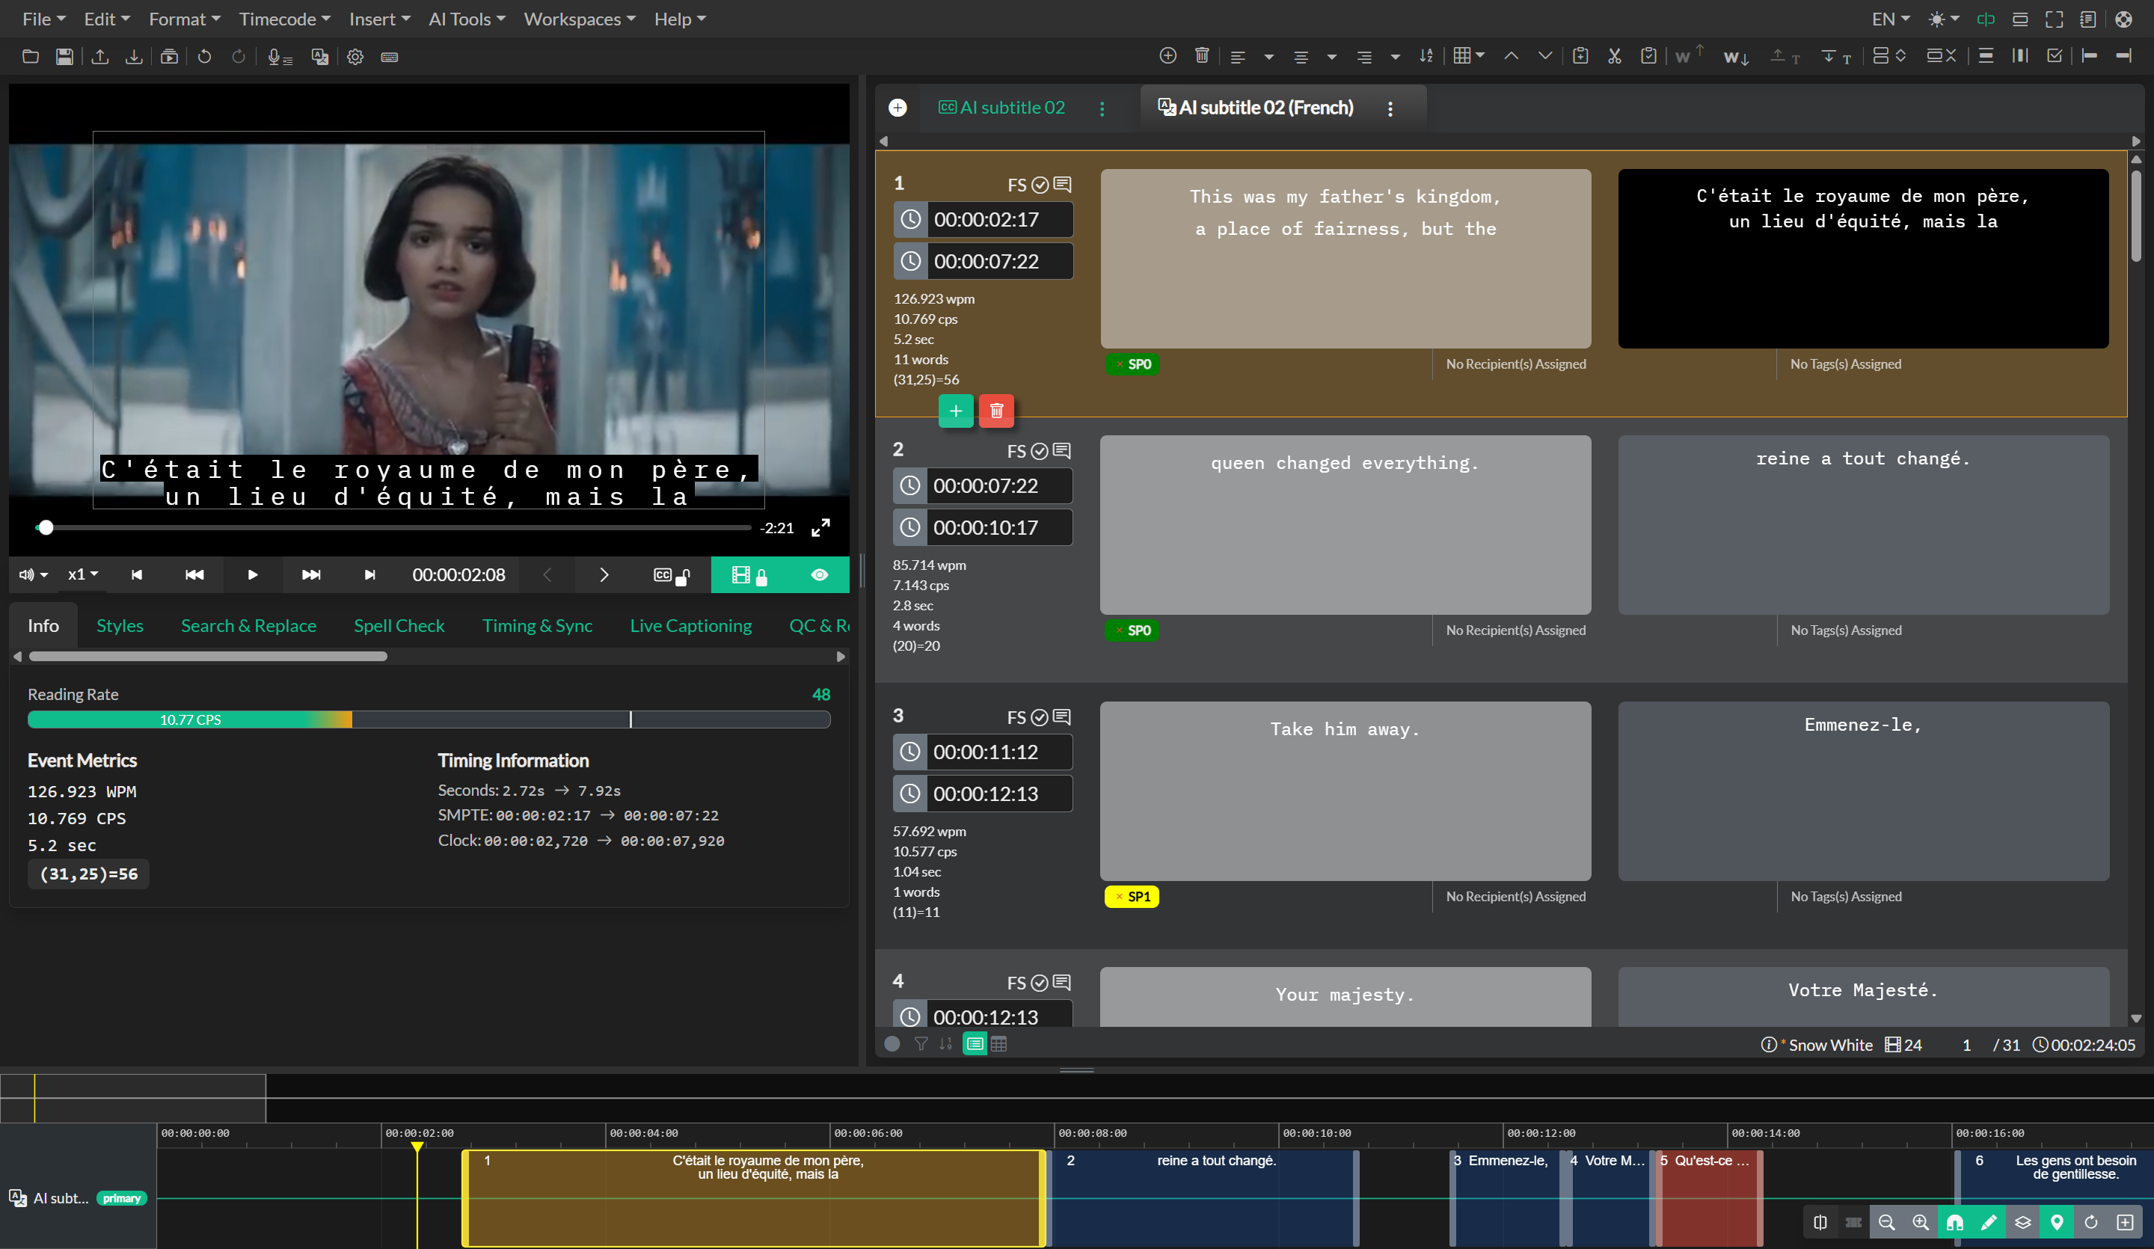The height and width of the screenshot is (1249, 2154).
Task: Click the A-Z sort events icon
Action: [1426, 55]
